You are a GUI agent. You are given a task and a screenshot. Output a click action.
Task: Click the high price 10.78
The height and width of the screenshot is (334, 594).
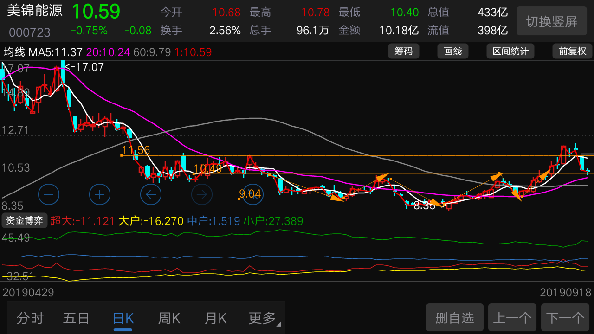[x=316, y=13]
